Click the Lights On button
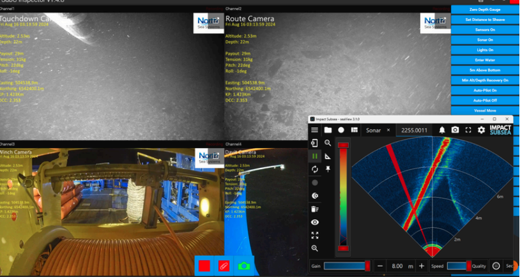The image size is (520, 277). [485, 50]
